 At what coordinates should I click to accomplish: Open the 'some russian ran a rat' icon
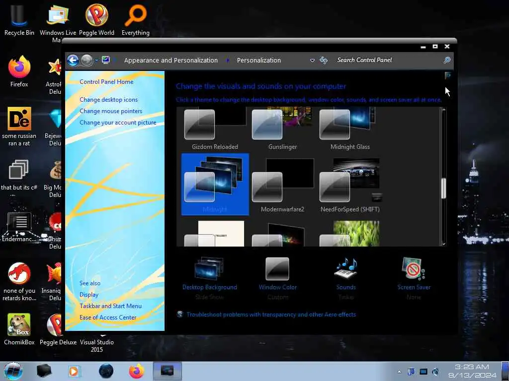point(19,127)
